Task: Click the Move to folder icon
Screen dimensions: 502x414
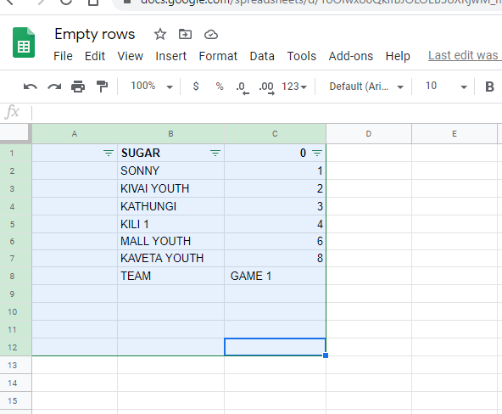Action: (x=186, y=34)
